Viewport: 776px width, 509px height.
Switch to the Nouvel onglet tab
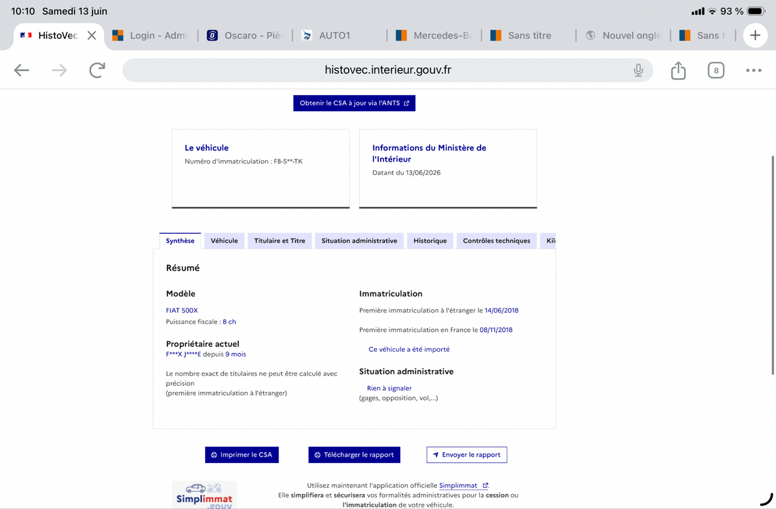[x=623, y=36]
